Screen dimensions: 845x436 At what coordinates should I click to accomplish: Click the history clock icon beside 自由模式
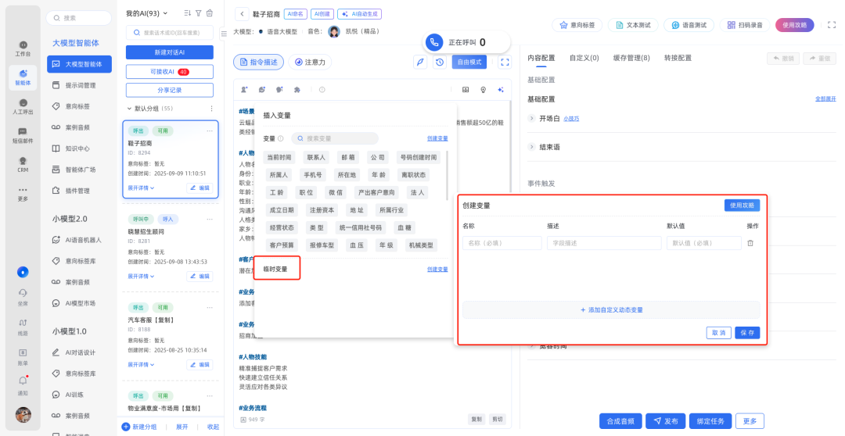pyautogui.click(x=440, y=62)
